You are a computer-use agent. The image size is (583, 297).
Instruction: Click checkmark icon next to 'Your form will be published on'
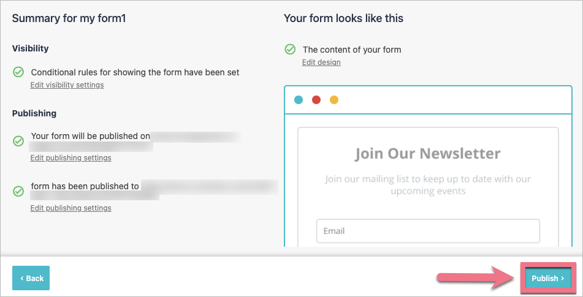click(18, 141)
